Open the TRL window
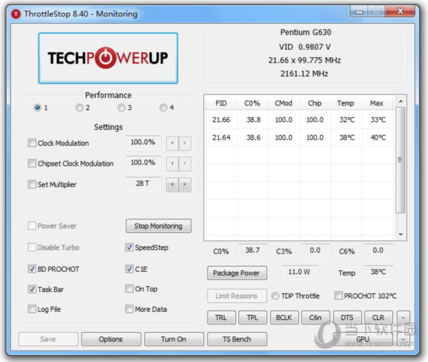The height and width of the screenshot is (362, 428). click(x=221, y=318)
